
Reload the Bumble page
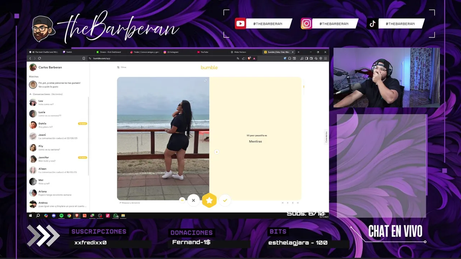point(40,58)
